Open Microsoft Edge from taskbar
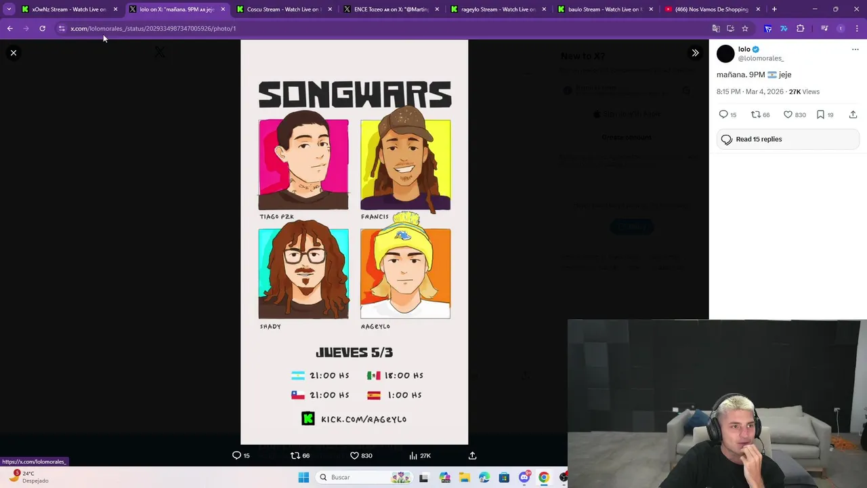Viewport: 867px width, 488px height. click(x=484, y=477)
